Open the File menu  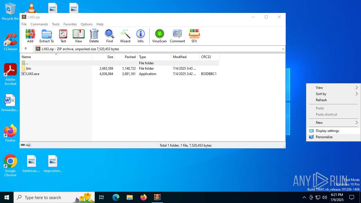(x=24, y=24)
